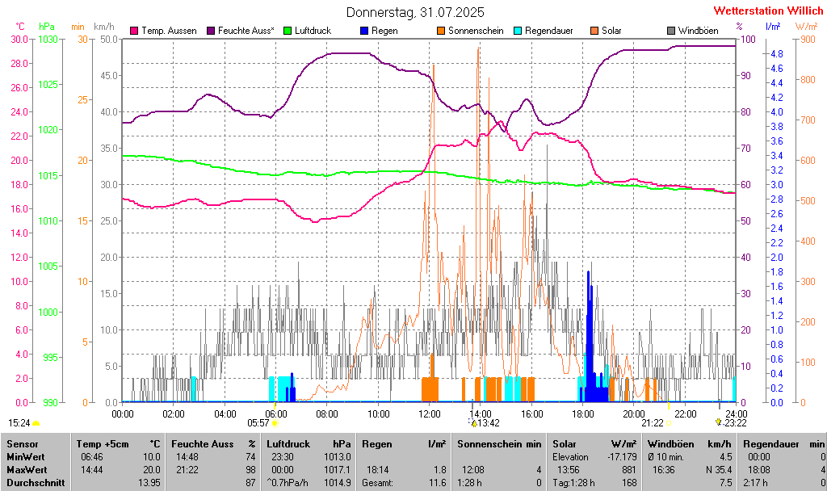Viewport: 827px width, 491px height.
Task: Click the 'Tag:1:28 h' solar entry
Action: (x=574, y=482)
